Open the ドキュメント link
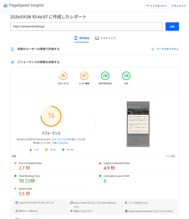 179,6
